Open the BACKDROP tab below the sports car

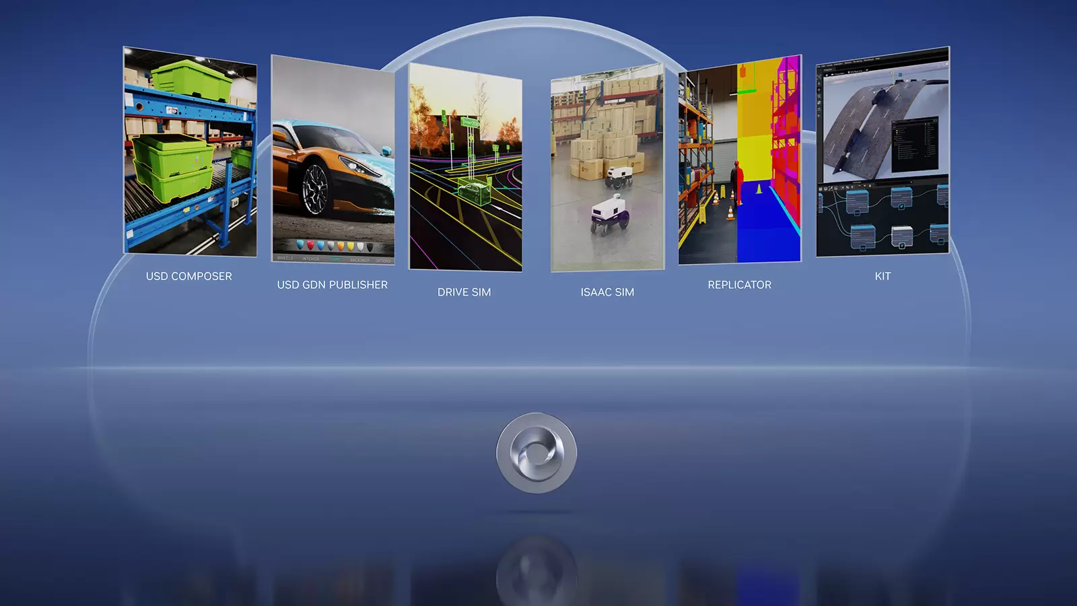pos(360,259)
